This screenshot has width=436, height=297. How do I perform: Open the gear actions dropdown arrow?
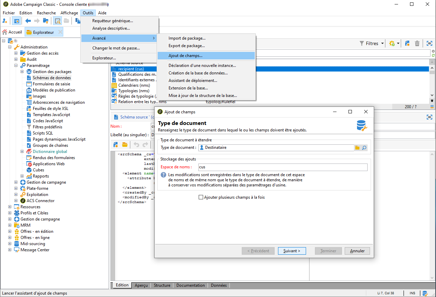[398, 44]
